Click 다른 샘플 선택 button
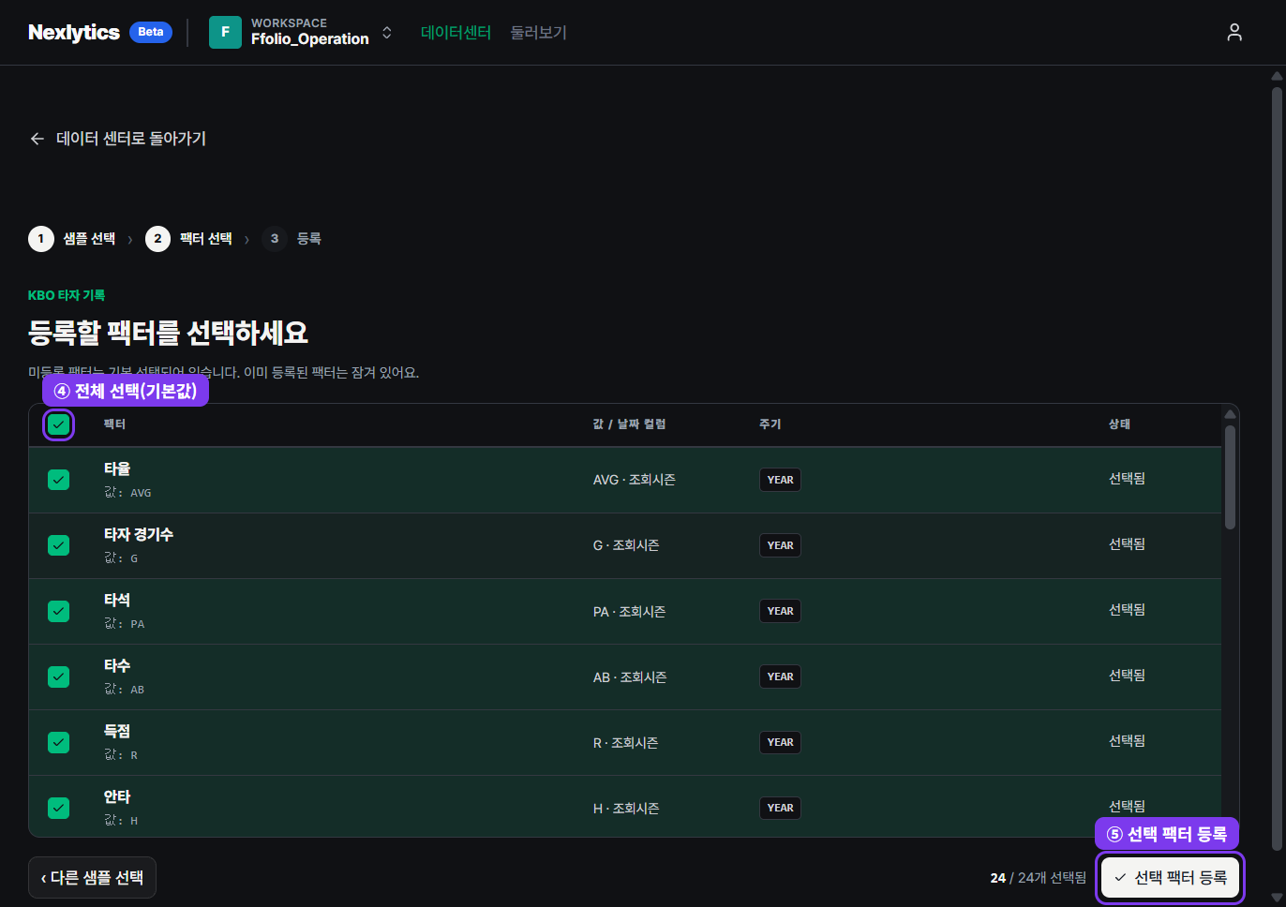Image resolution: width=1286 pixels, height=907 pixels. (92, 878)
